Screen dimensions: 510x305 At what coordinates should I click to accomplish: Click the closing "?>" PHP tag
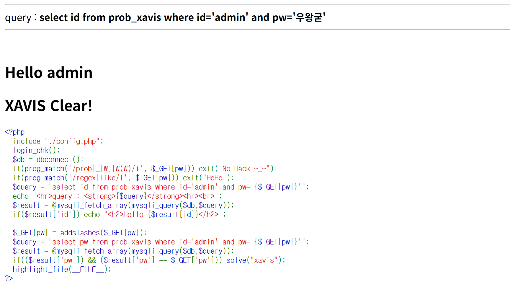tap(9, 278)
